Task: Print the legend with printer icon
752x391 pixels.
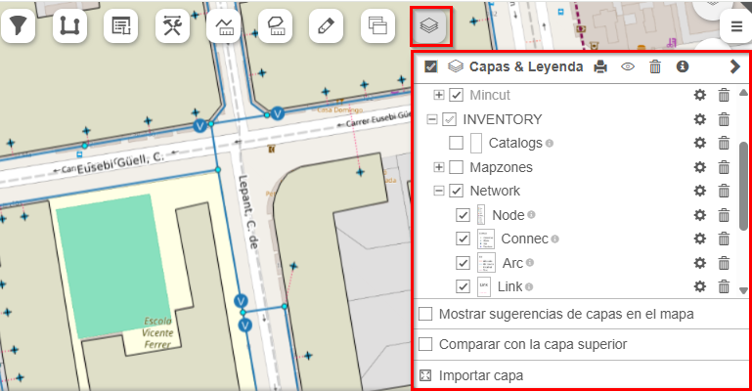Action: (x=600, y=67)
